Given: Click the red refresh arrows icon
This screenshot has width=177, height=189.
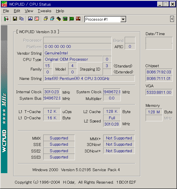Looking at the screenshot, I should [37, 19].
